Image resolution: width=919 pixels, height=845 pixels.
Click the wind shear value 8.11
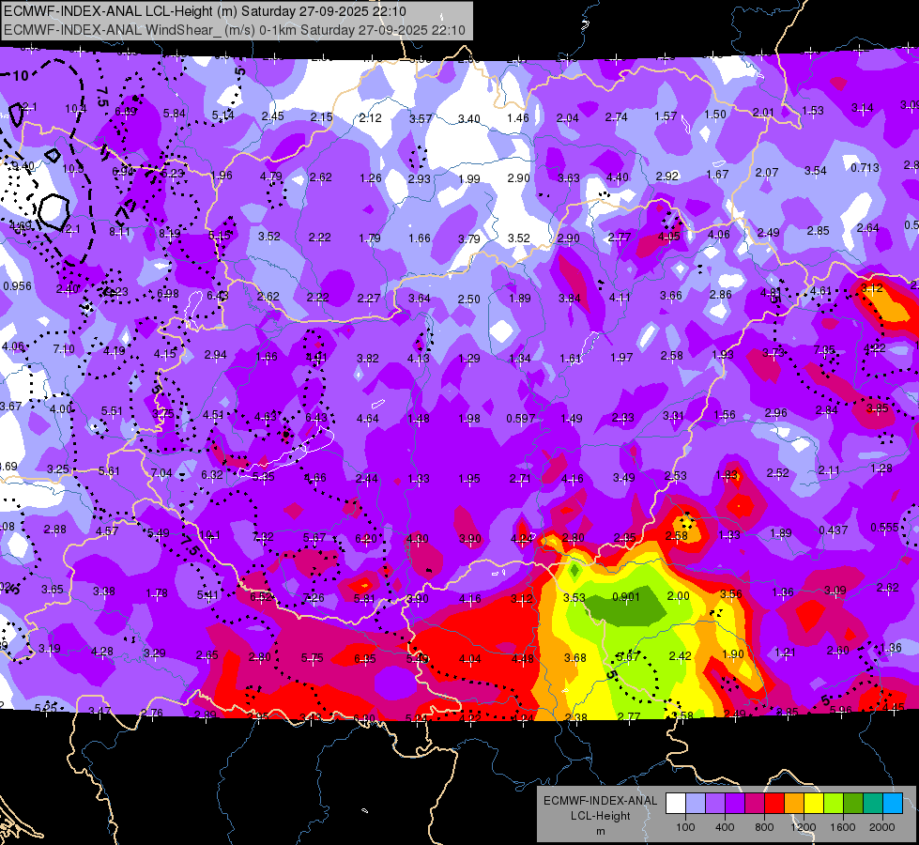(119, 232)
